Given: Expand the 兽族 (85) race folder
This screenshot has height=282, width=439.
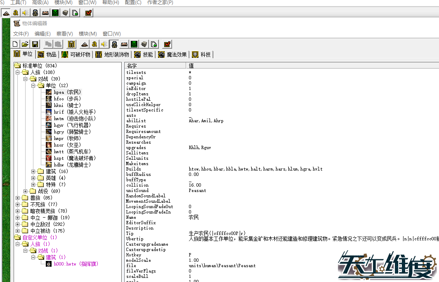Looking at the screenshot, I should tap(18, 198).
